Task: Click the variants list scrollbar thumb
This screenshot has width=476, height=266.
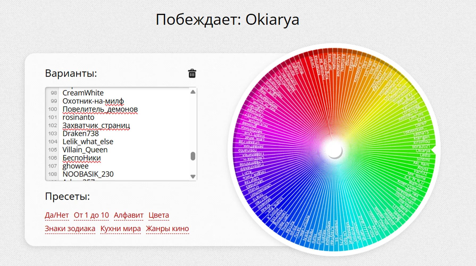Action: 193,156
